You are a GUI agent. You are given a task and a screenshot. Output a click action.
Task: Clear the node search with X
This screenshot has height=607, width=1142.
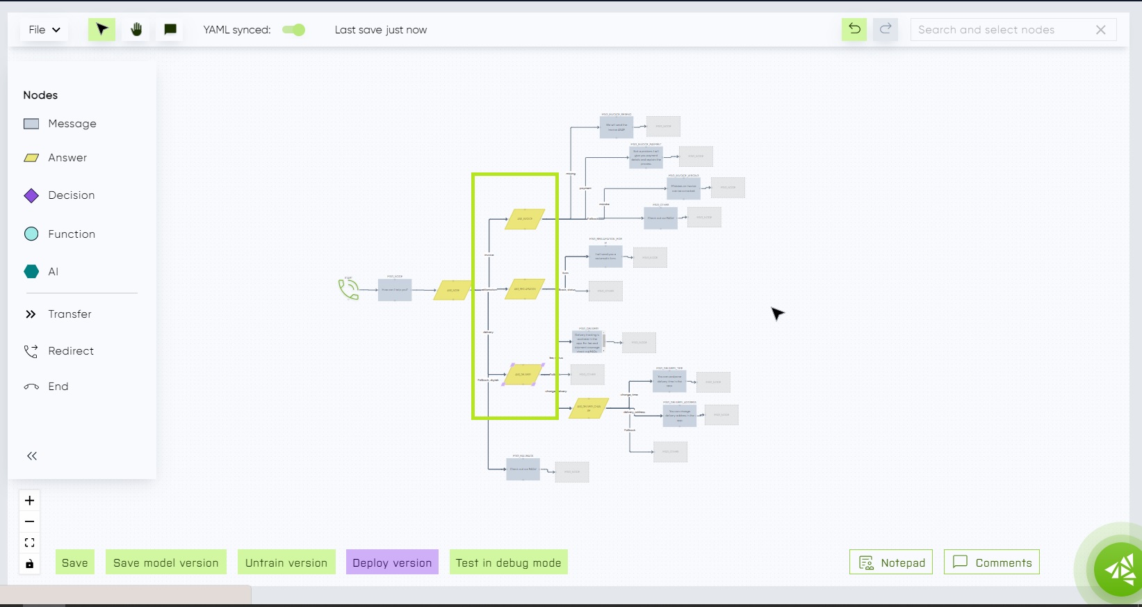point(1101,30)
